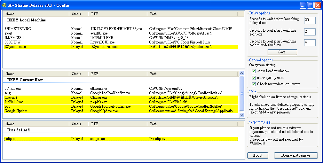Screen dimensions: 323x163
Task: Close the My Startup Delayer window
Action: point(318,5)
